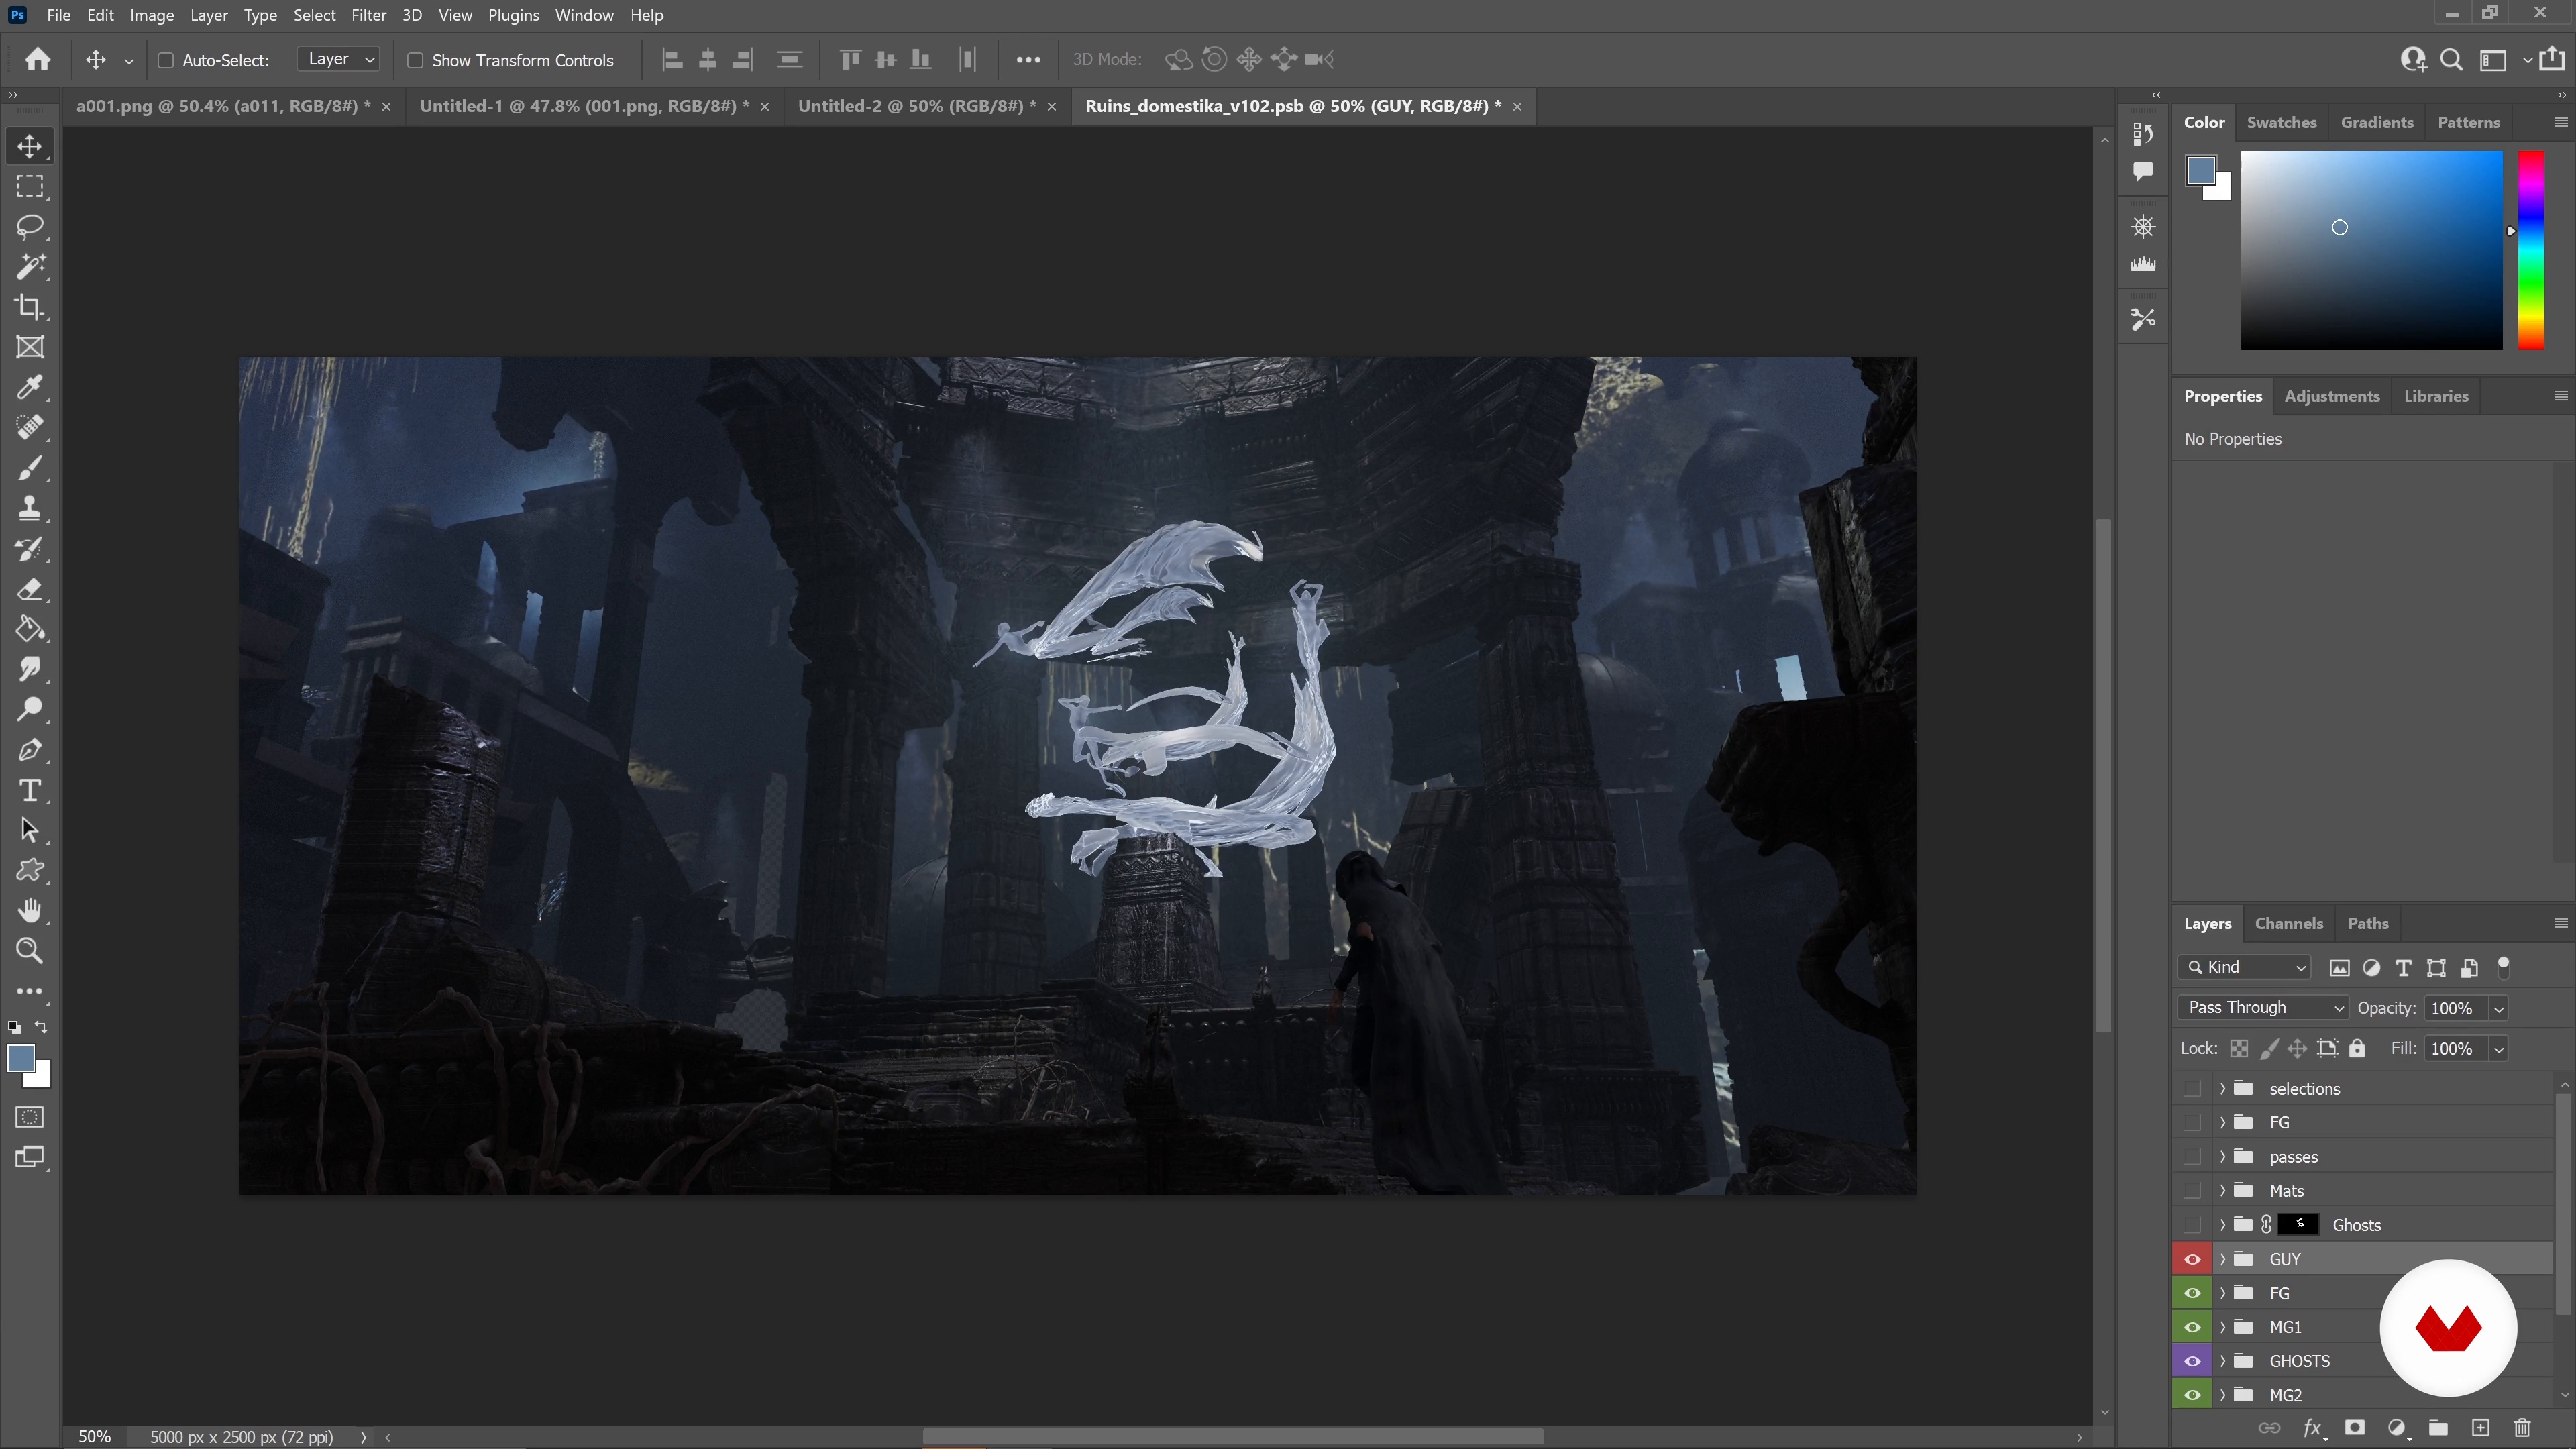Show the Mats layer group
Screen dimensions: 2576x1449
click(x=2192, y=1190)
